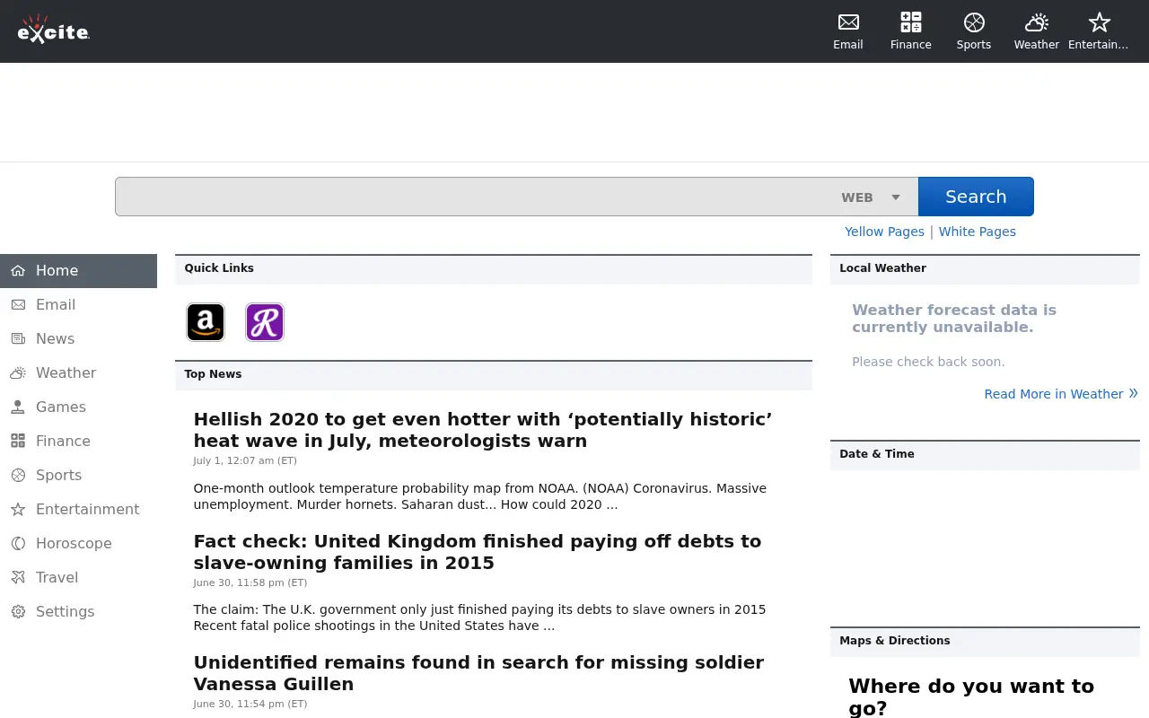
Task: Open the Vanessa Guillen headline
Action: point(478,673)
